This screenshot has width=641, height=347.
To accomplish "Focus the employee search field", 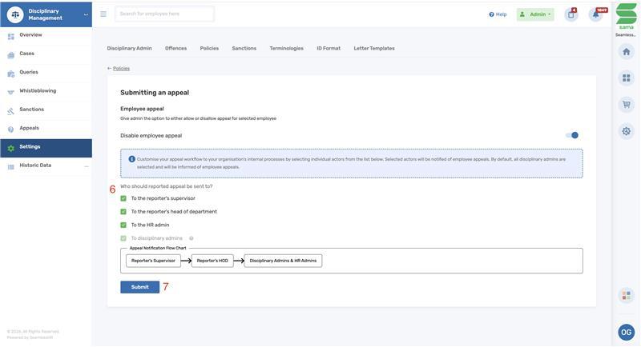I will (x=165, y=14).
